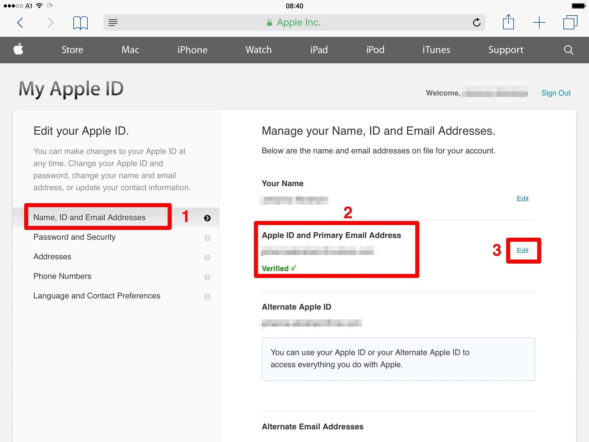Open the Support menu item
This screenshot has width=589, height=442.
(506, 50)
